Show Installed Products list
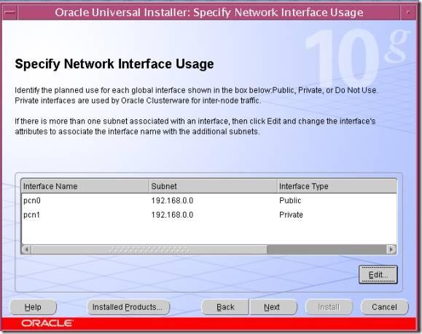This screenshot has width=422, height=334. pyautogui.click(x=128, y=307)
